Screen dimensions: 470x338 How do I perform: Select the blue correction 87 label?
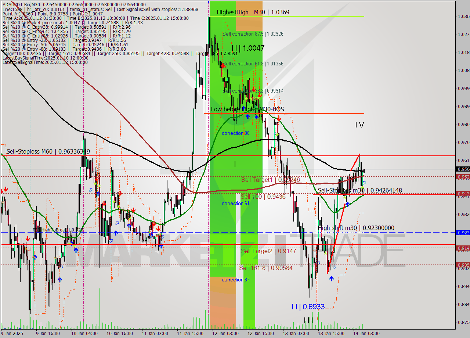coord(236,280)
